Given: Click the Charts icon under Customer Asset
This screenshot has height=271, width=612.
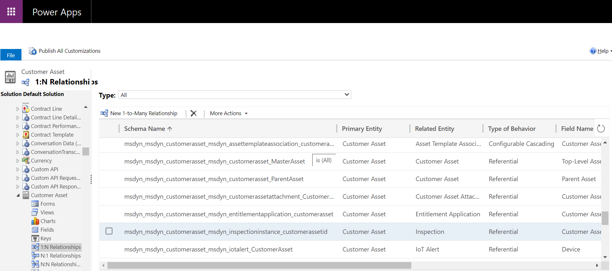Looking at the screenshot, I should click(35, 221).
